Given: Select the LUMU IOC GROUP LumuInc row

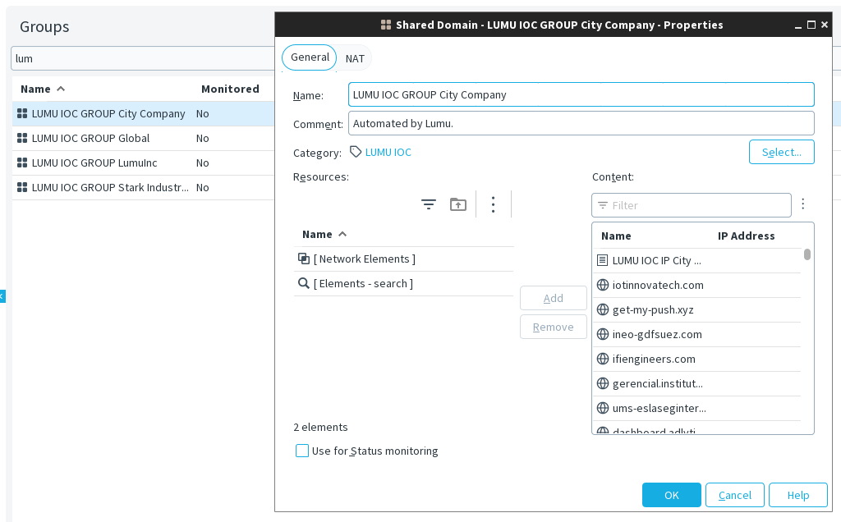Looking at the screenshot, I should coord(94,163).
